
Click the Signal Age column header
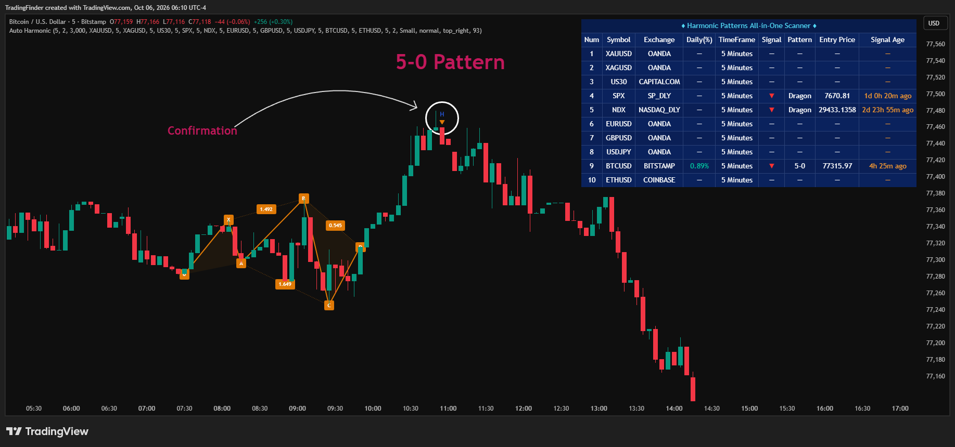888,40
